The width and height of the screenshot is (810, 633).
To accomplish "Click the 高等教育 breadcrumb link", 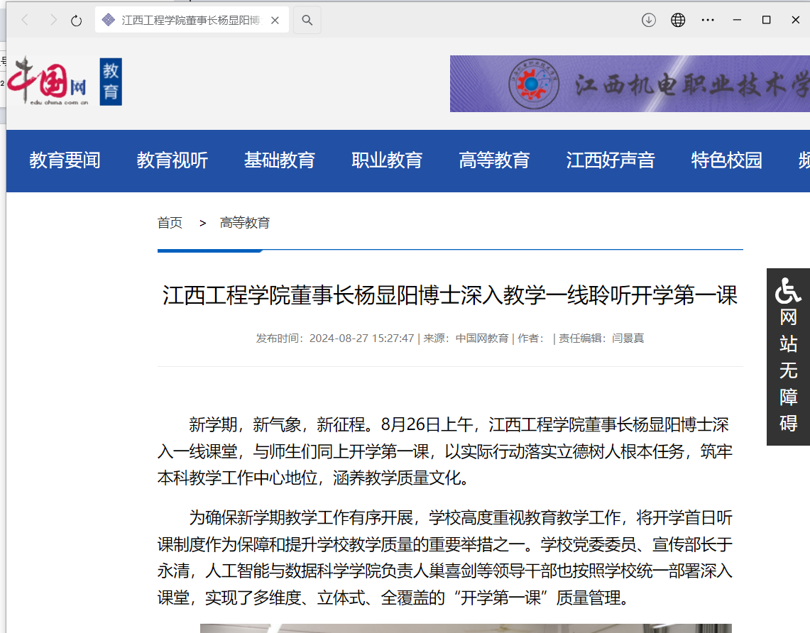I will (x=245, y=223).
